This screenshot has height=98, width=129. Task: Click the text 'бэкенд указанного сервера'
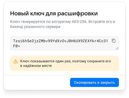click(x=35, y=27)
